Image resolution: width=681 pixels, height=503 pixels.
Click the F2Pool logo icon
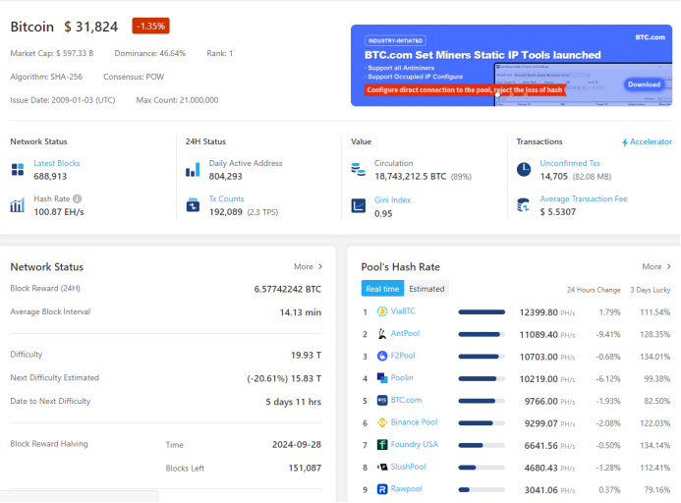coord(382,356)
